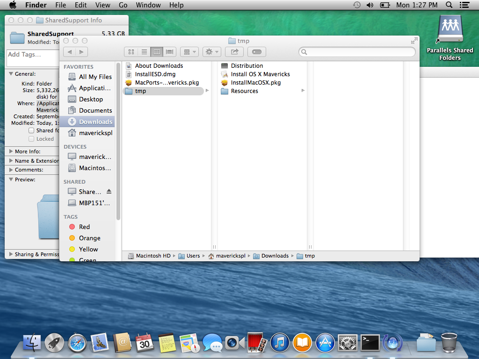Image resolution: width=479 pixels, height=359 pixels.
Task: Toggle the Locked checkbox
Action: click(x=31, y=139)
